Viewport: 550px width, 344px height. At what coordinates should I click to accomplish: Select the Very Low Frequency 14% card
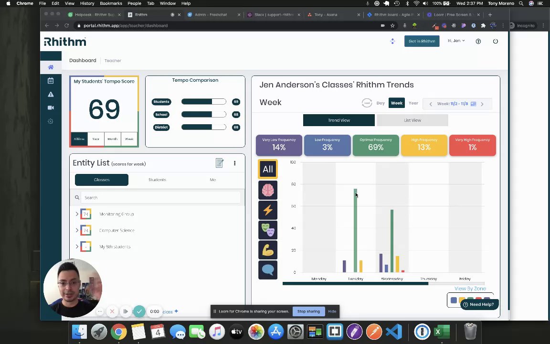[x=279, y=145]
